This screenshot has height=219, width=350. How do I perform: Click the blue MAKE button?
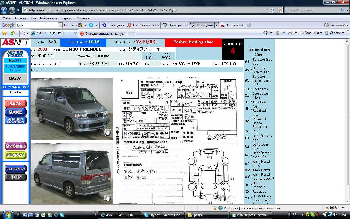[x=15, y=112]
